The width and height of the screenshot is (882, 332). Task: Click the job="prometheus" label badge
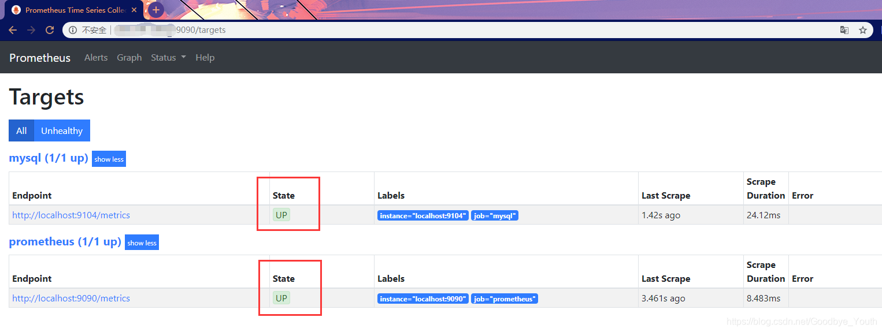pyautogui.click(x=505, y=299)
